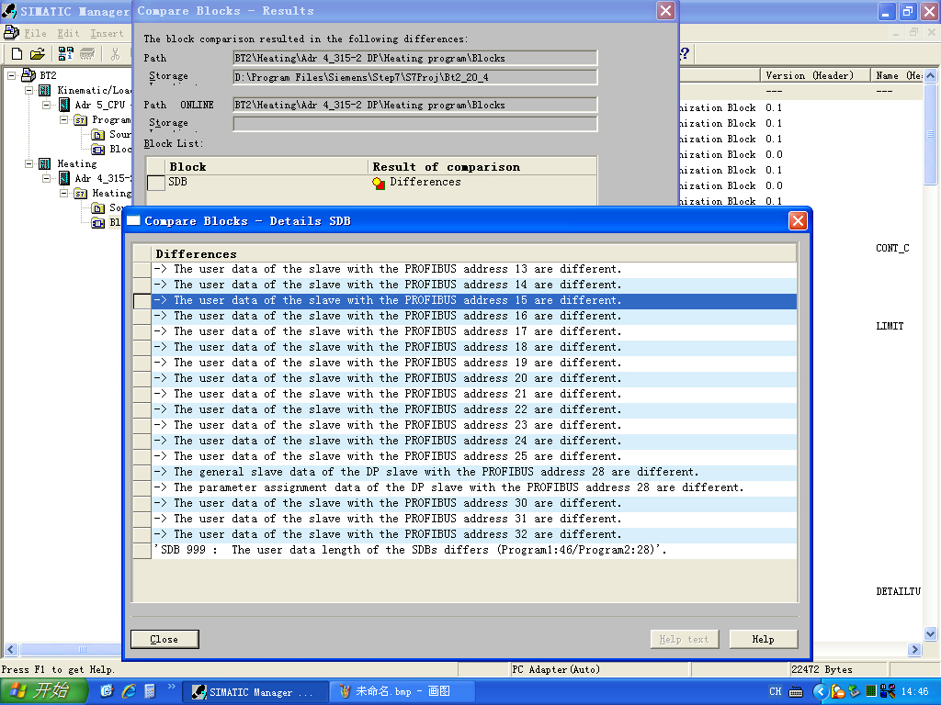Select the Adr 5_CPU module icon
Viewport: 941px width, 705px height.
tap(64, 105)
